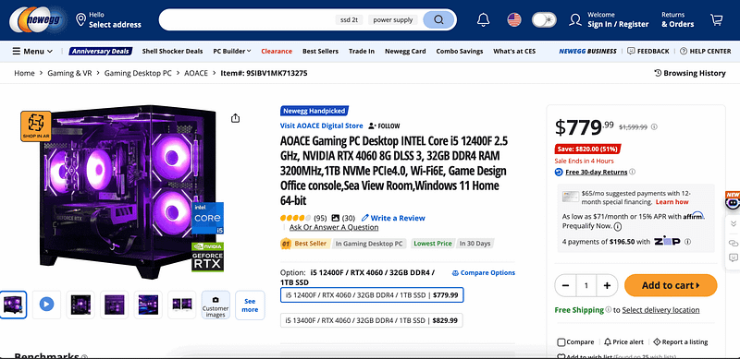This screenshot has width=740, height=359.
Task: Open the Help Center
Action: coord(705,51)
